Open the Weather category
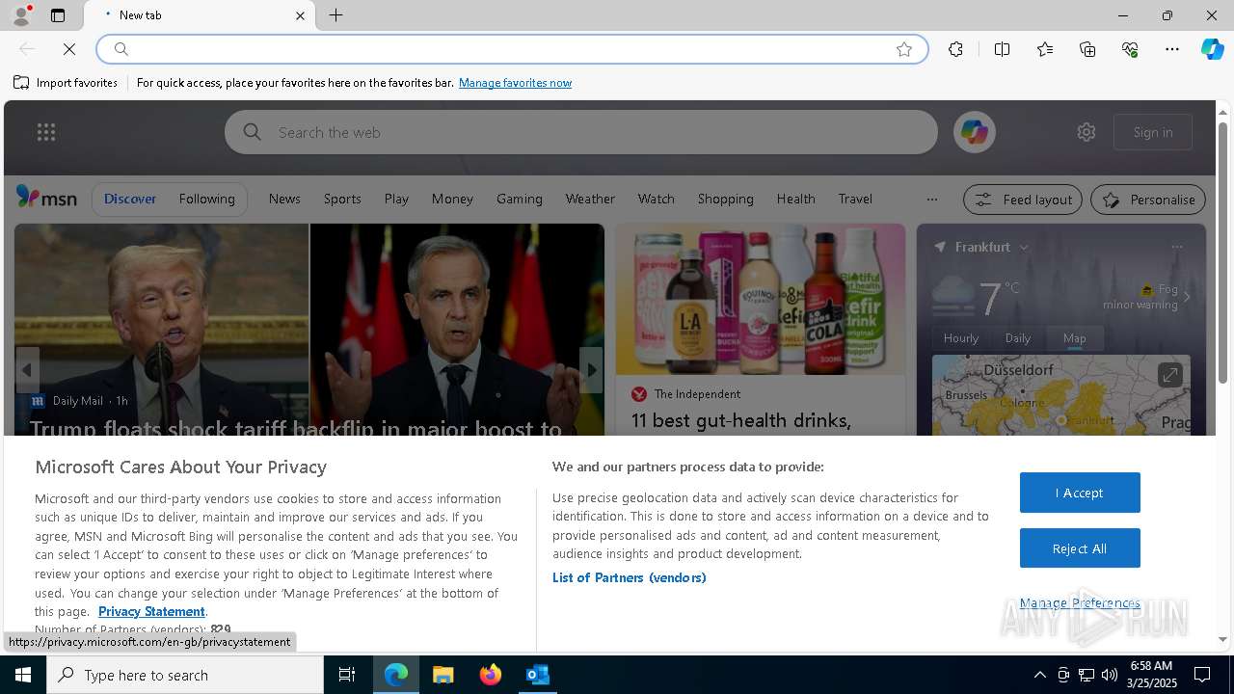The width and height of the screenshot is (1234, 694). tap(590, 199)
